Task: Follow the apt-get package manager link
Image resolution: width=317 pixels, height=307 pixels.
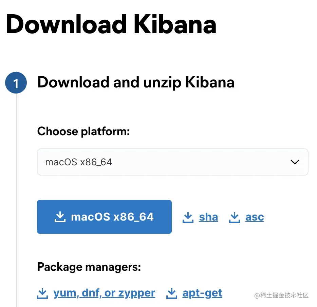Action: tap(202, 293)
